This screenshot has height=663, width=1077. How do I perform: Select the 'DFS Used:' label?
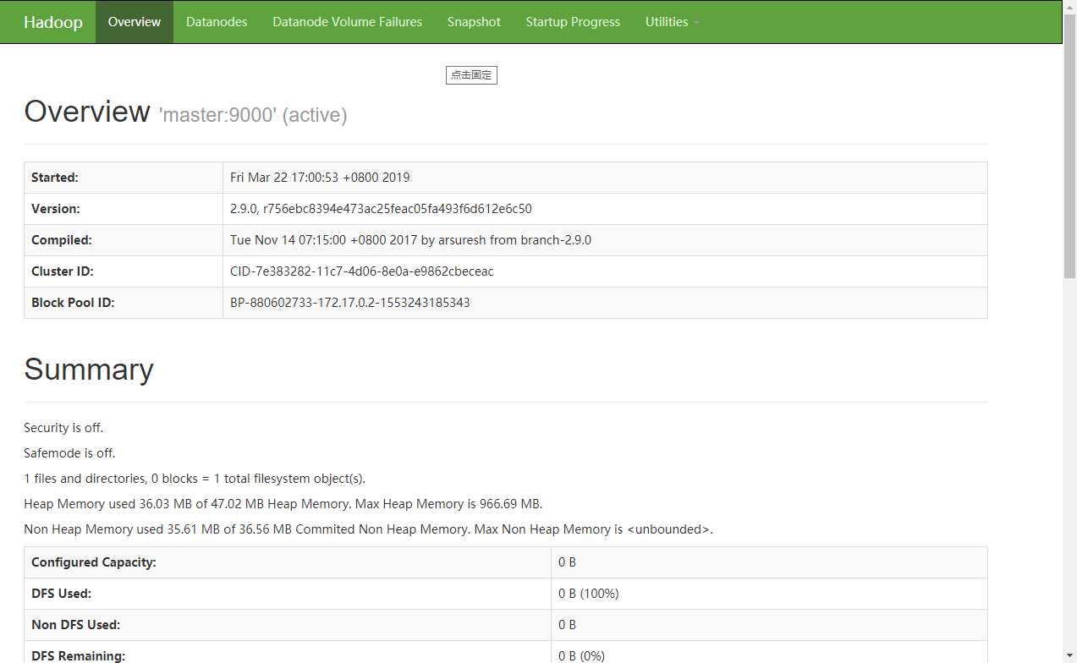[61, 594]
